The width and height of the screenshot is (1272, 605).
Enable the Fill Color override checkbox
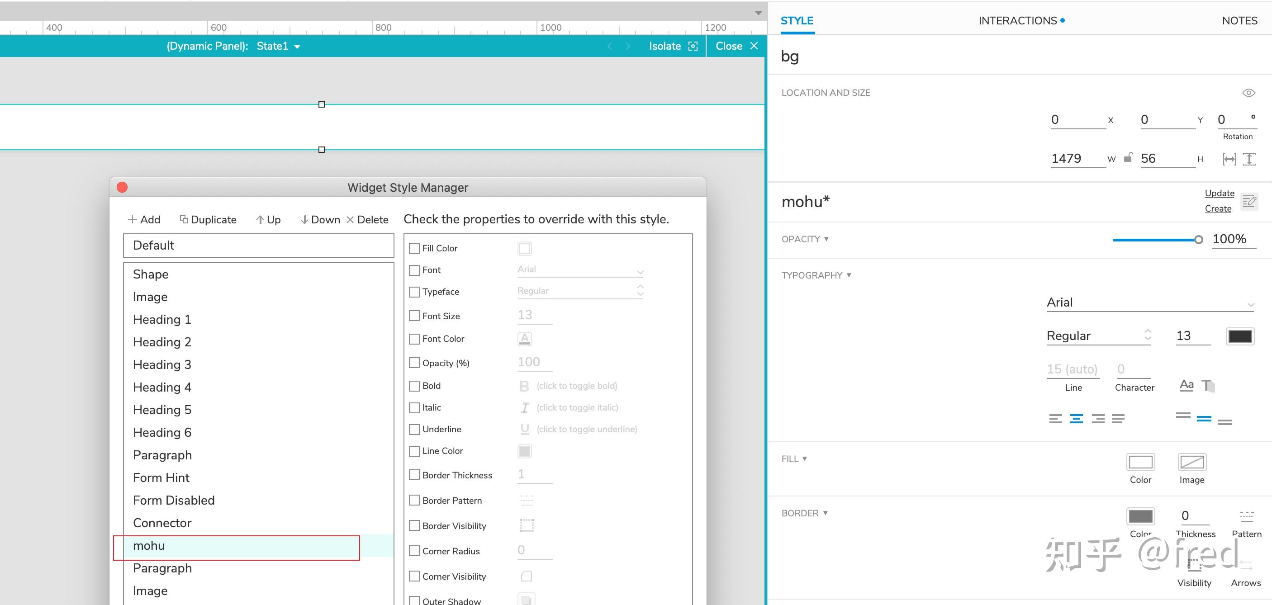tap(414, 248)
